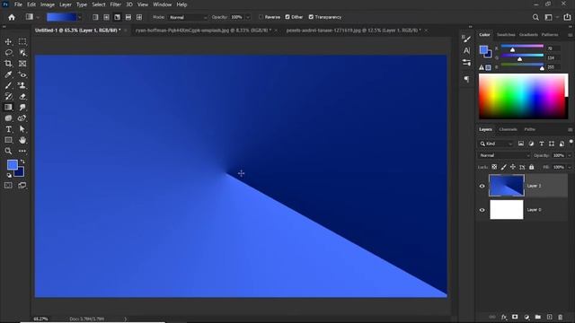
Task: Switch to the Paths tab
Action: 529,129
